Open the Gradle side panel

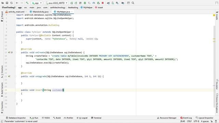coord(217,16)
